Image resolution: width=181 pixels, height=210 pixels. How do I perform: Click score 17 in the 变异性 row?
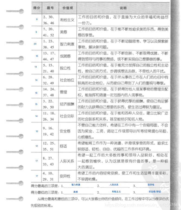click(37, 176)
